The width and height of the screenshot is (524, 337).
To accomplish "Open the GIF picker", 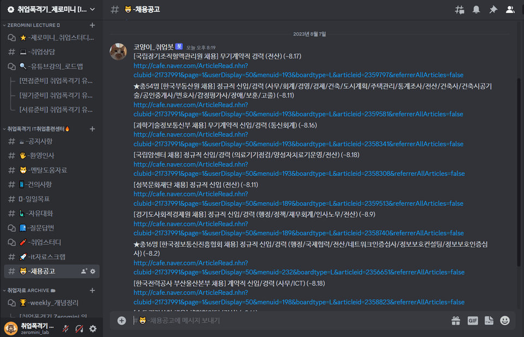I will [473, 321].
